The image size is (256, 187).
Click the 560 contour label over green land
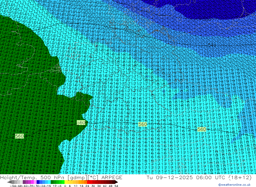[19, 136]
